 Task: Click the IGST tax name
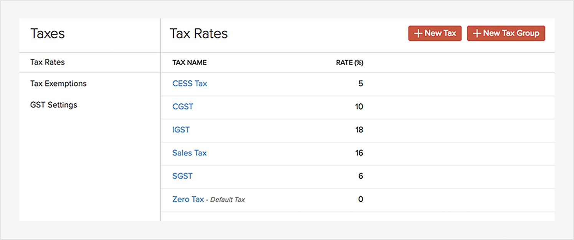click(181, 130)
